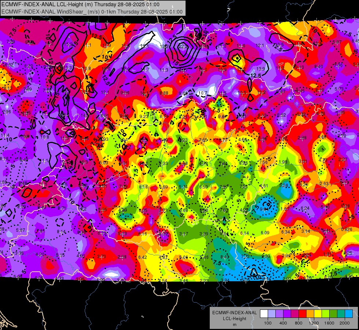Viewport: 359px width, 330px height.
Task: Click the 2.27 grid value
Action: coord(343,159)
